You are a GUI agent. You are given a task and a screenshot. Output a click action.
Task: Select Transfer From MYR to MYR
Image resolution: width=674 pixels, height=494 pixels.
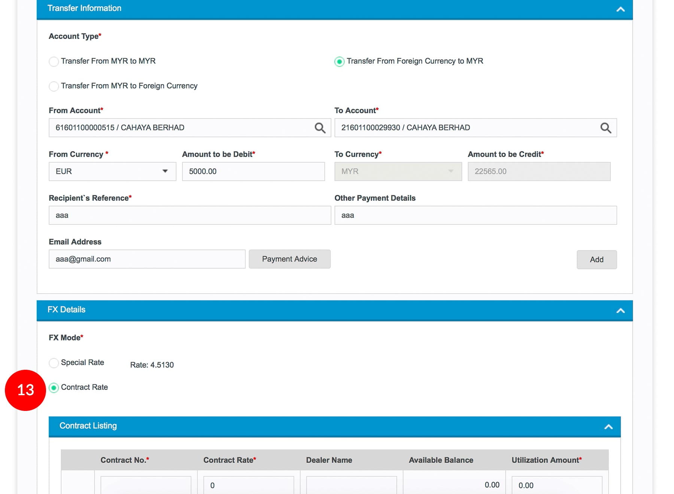coord(54,61)
